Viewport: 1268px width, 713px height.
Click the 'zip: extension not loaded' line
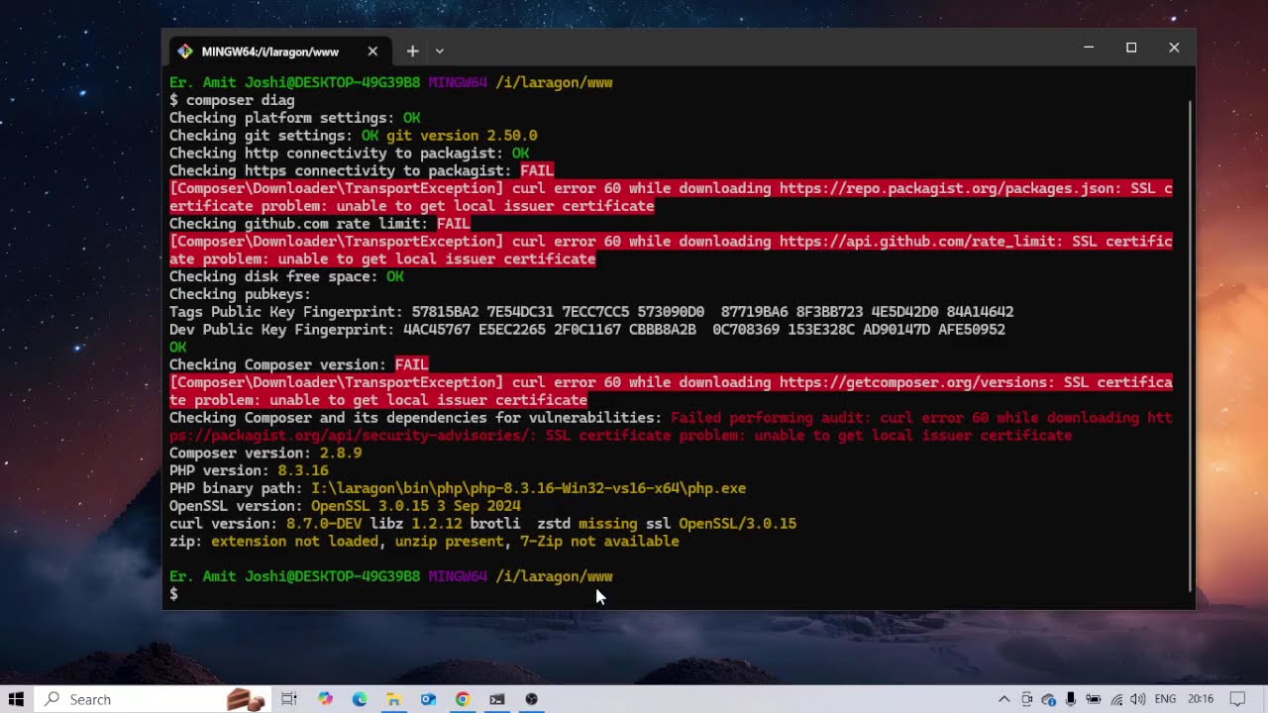click(424, 542)
